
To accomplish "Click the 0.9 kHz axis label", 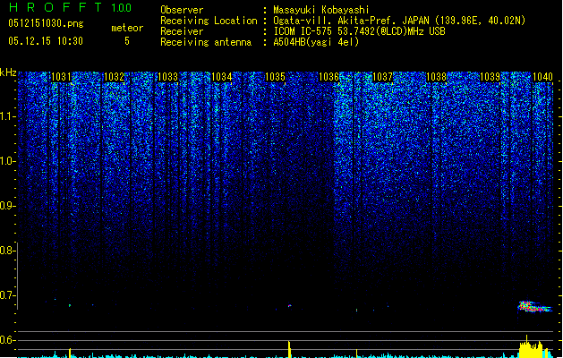I will pos(7,206).
